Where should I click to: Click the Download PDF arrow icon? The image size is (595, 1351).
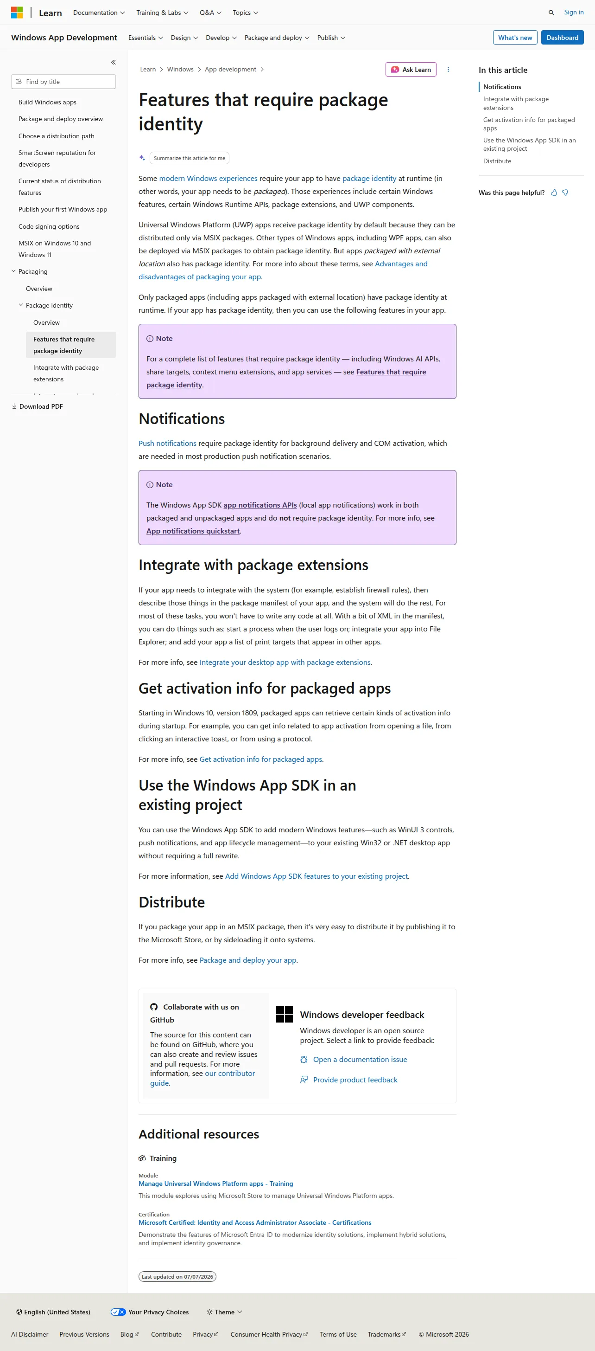tap(14, 406)
